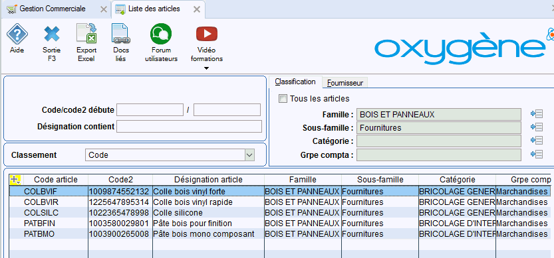554x258 pixels.
Task: Click Code2 cell 1022365478998
Action: pyautogui.click(x=120, y=212)
